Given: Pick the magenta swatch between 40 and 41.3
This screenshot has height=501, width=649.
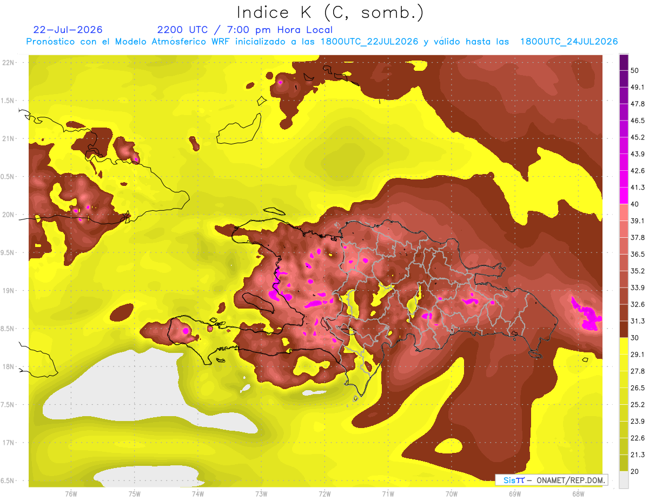Looking at the screenshot, I should point(624,196).
